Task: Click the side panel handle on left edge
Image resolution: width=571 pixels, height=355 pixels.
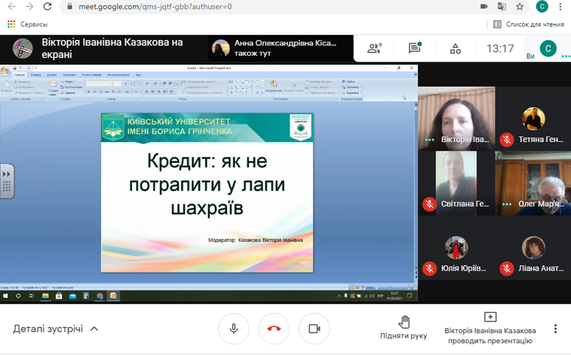Action: tap(7, 181)
